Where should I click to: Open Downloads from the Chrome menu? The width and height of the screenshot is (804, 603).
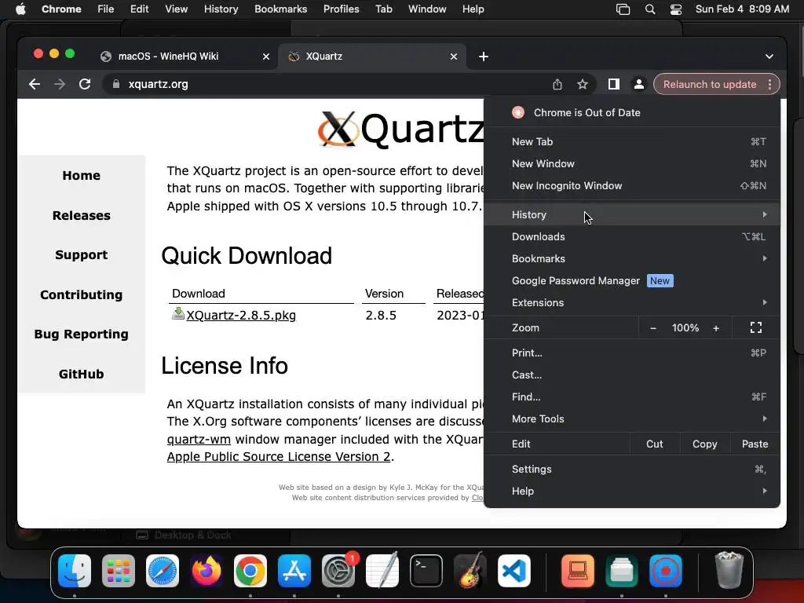632,236
